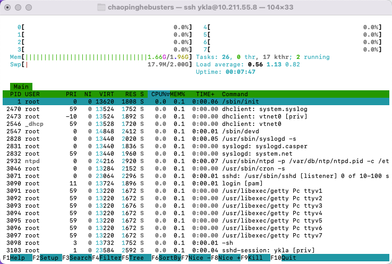The height and width of the screenshot is (264, 392).
Task: Click the folder icon in title bar
Action: tap(101, 7)
